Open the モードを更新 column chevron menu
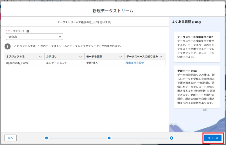Screen dimensions: 226x145 (x=121, y=57)
